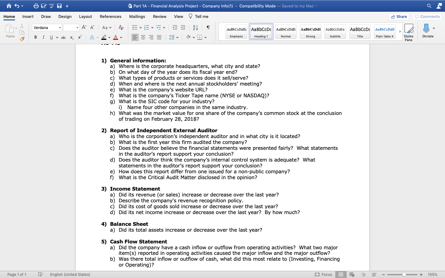
Task: Apply superscript formatting
Action: click(79, 37)
